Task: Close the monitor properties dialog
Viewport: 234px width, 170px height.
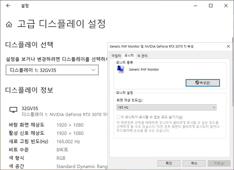Action: coord(228,46)
